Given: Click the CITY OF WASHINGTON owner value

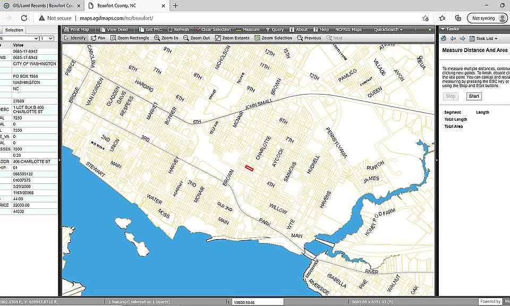Looking at the screenshot, I should [x=35, y=64].
